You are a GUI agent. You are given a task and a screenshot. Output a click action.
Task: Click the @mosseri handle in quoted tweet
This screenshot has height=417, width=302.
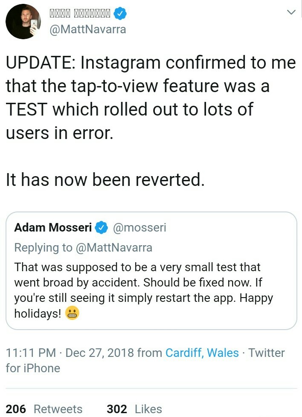coord(139,228)
